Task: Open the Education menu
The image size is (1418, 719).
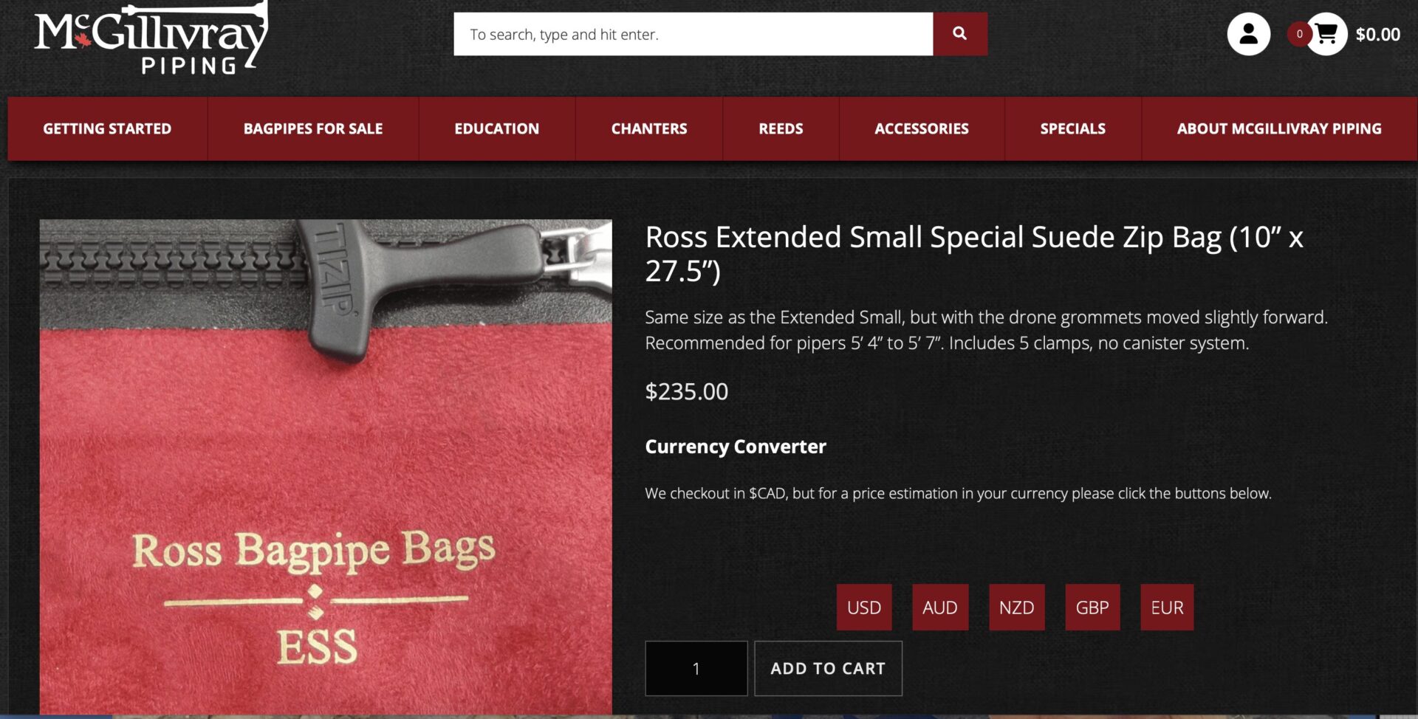Action: [x=497, y=128]
